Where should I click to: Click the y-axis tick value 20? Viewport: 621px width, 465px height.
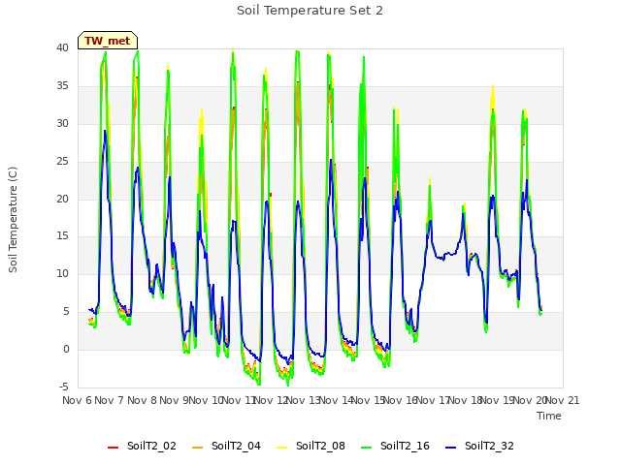[62, 199]
